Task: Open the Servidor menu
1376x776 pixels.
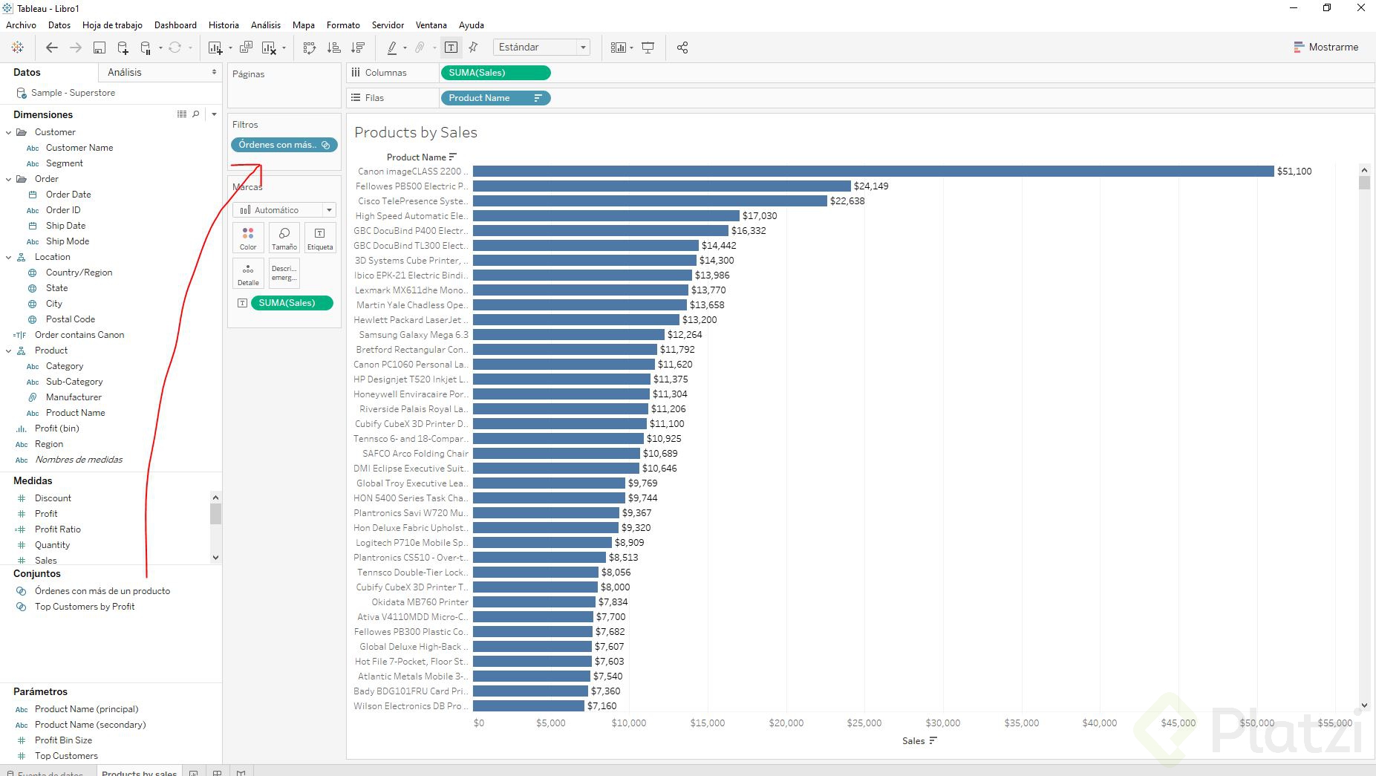Action: pos(388,25)
